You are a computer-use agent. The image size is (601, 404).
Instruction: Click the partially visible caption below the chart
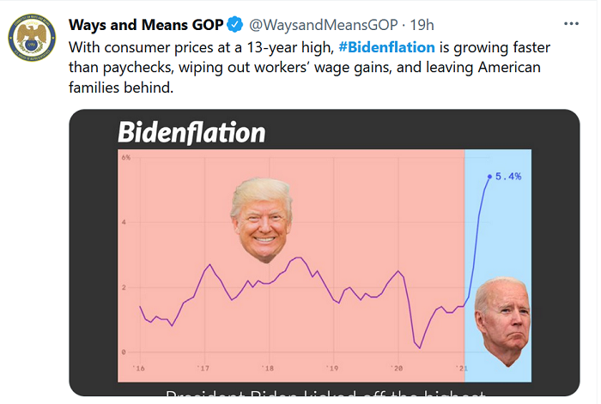[x=325, y=393]
